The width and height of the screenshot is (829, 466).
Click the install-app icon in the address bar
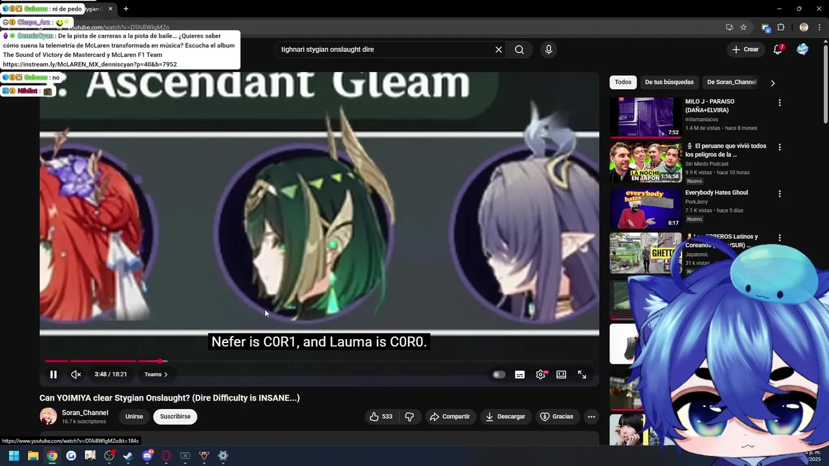[729, 27]
